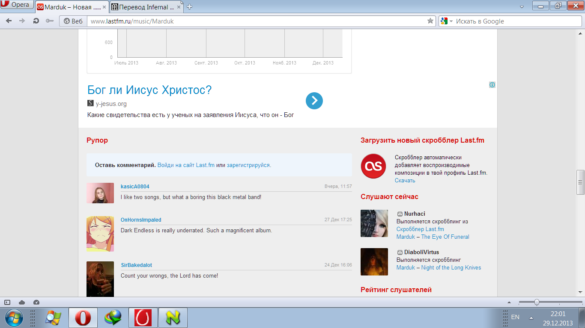
Task: Open OnHornsImpaled user profile link
Action: (x=141, y=220)
